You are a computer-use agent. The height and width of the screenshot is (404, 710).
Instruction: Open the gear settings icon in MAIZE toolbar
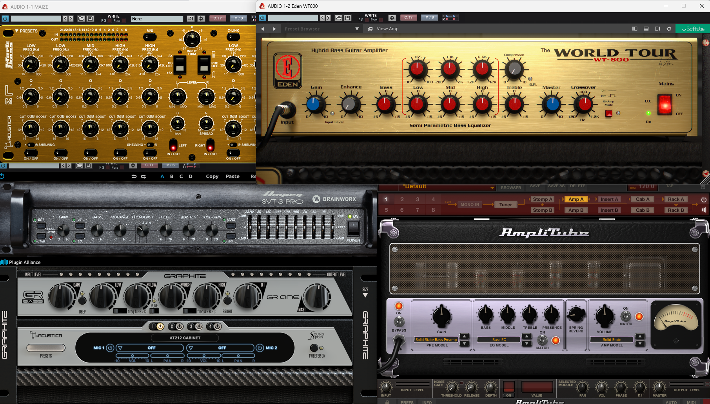tap(201, 18)
